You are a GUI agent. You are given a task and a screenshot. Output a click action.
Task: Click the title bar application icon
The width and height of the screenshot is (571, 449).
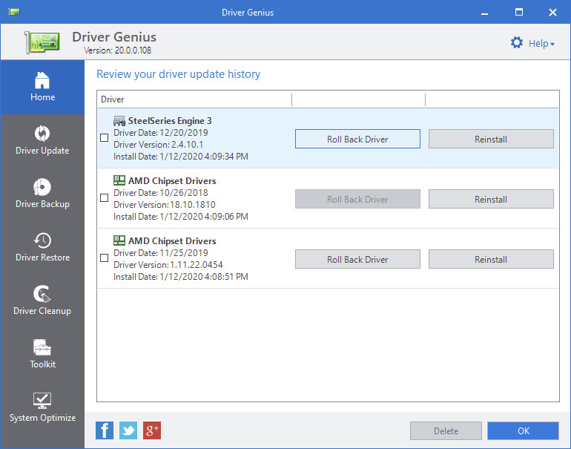point(14,12)
